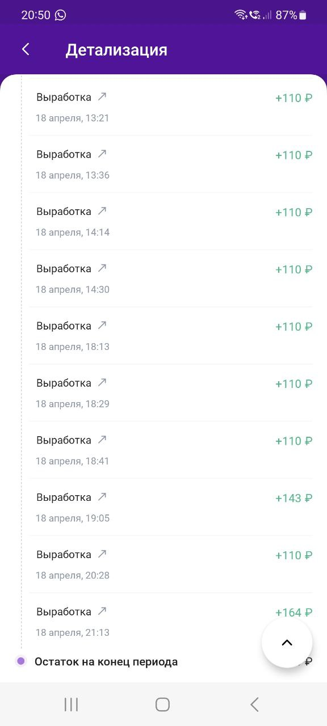Viewport: 327px width, 726px height.
Task: Select the +143 ₽ amount at 19:05
Action: (x=294, y=498)
